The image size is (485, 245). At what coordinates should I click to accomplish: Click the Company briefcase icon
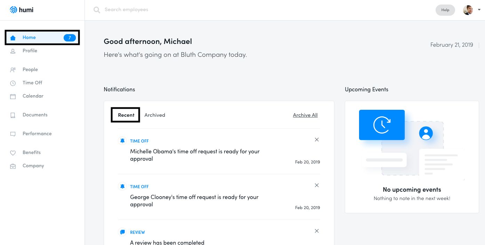(x=13, y=166)
